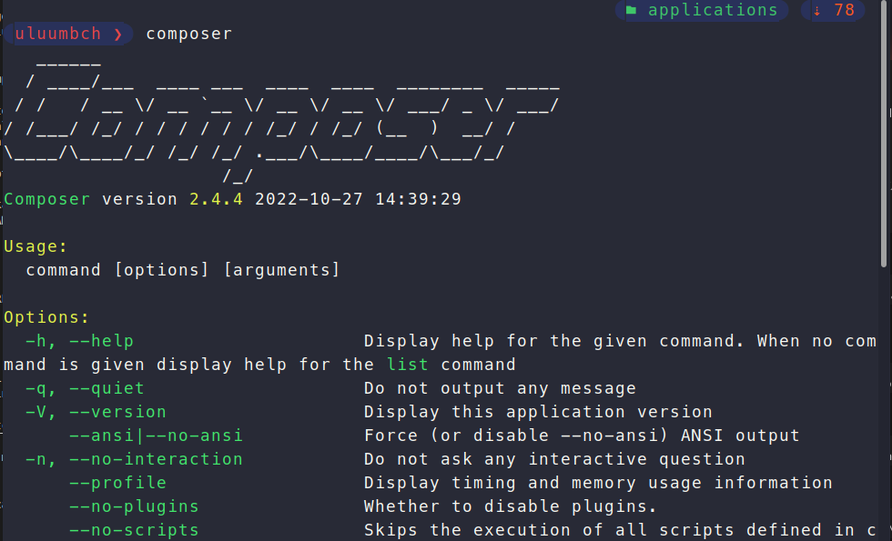Click 'Do not ask any interactive question'
The width and height of the screenshot is (892, 541).
click(554, 459)
